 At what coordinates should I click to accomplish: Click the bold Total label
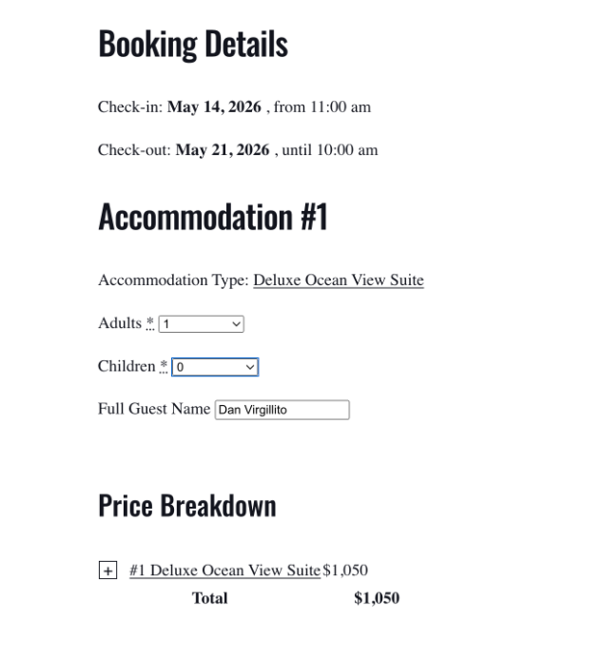(209, 598)
